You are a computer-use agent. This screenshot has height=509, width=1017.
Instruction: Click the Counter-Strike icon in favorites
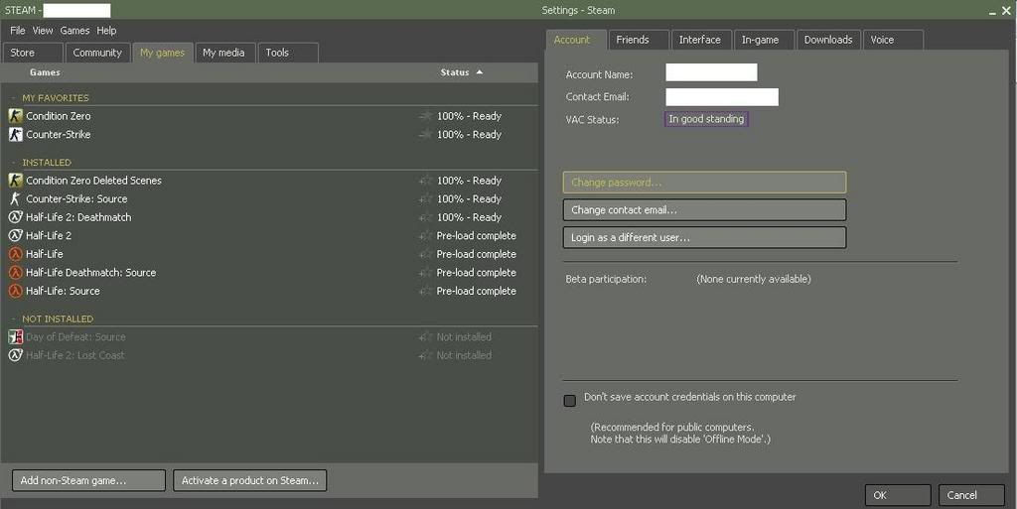(x=15, y=135)
